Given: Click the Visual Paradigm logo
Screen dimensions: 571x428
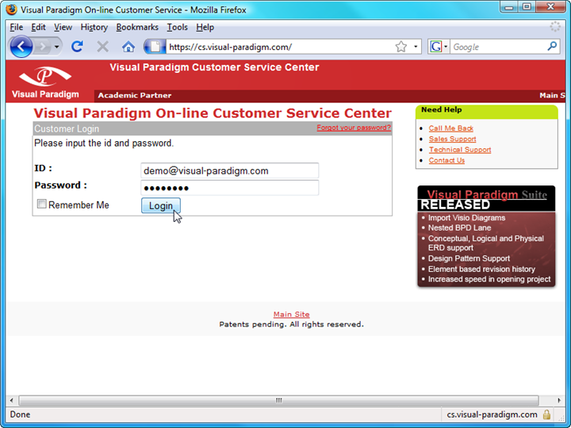Looking at the screenshot, I should pos(45,82).
